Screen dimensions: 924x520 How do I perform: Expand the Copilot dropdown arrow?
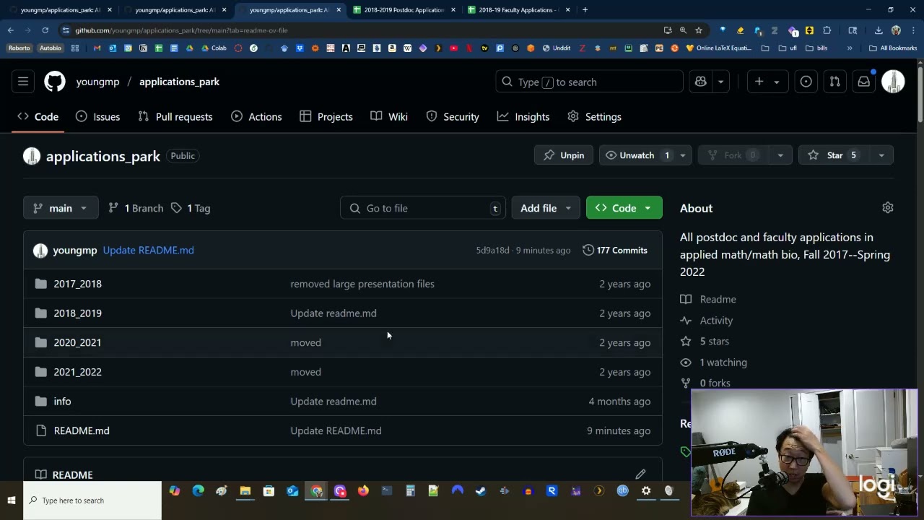(720, 82)
